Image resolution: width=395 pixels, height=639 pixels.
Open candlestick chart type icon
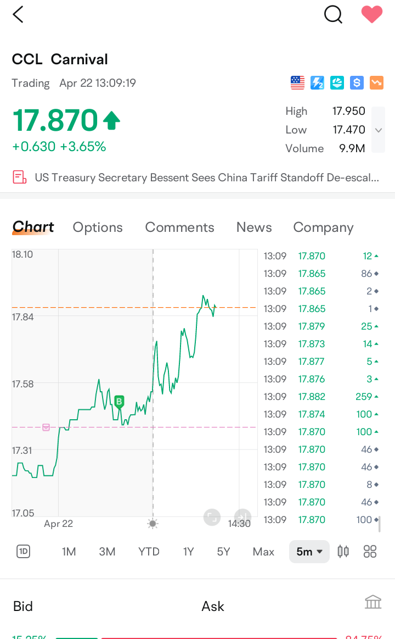(x=343, y=552)
